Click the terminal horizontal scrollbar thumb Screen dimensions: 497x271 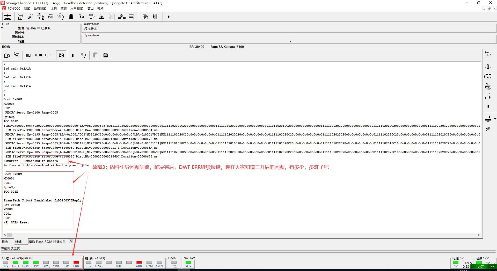pyautogui.click(x=9, y=235)
